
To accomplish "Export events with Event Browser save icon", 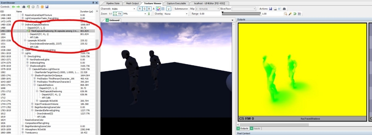I will coord(47,7).
